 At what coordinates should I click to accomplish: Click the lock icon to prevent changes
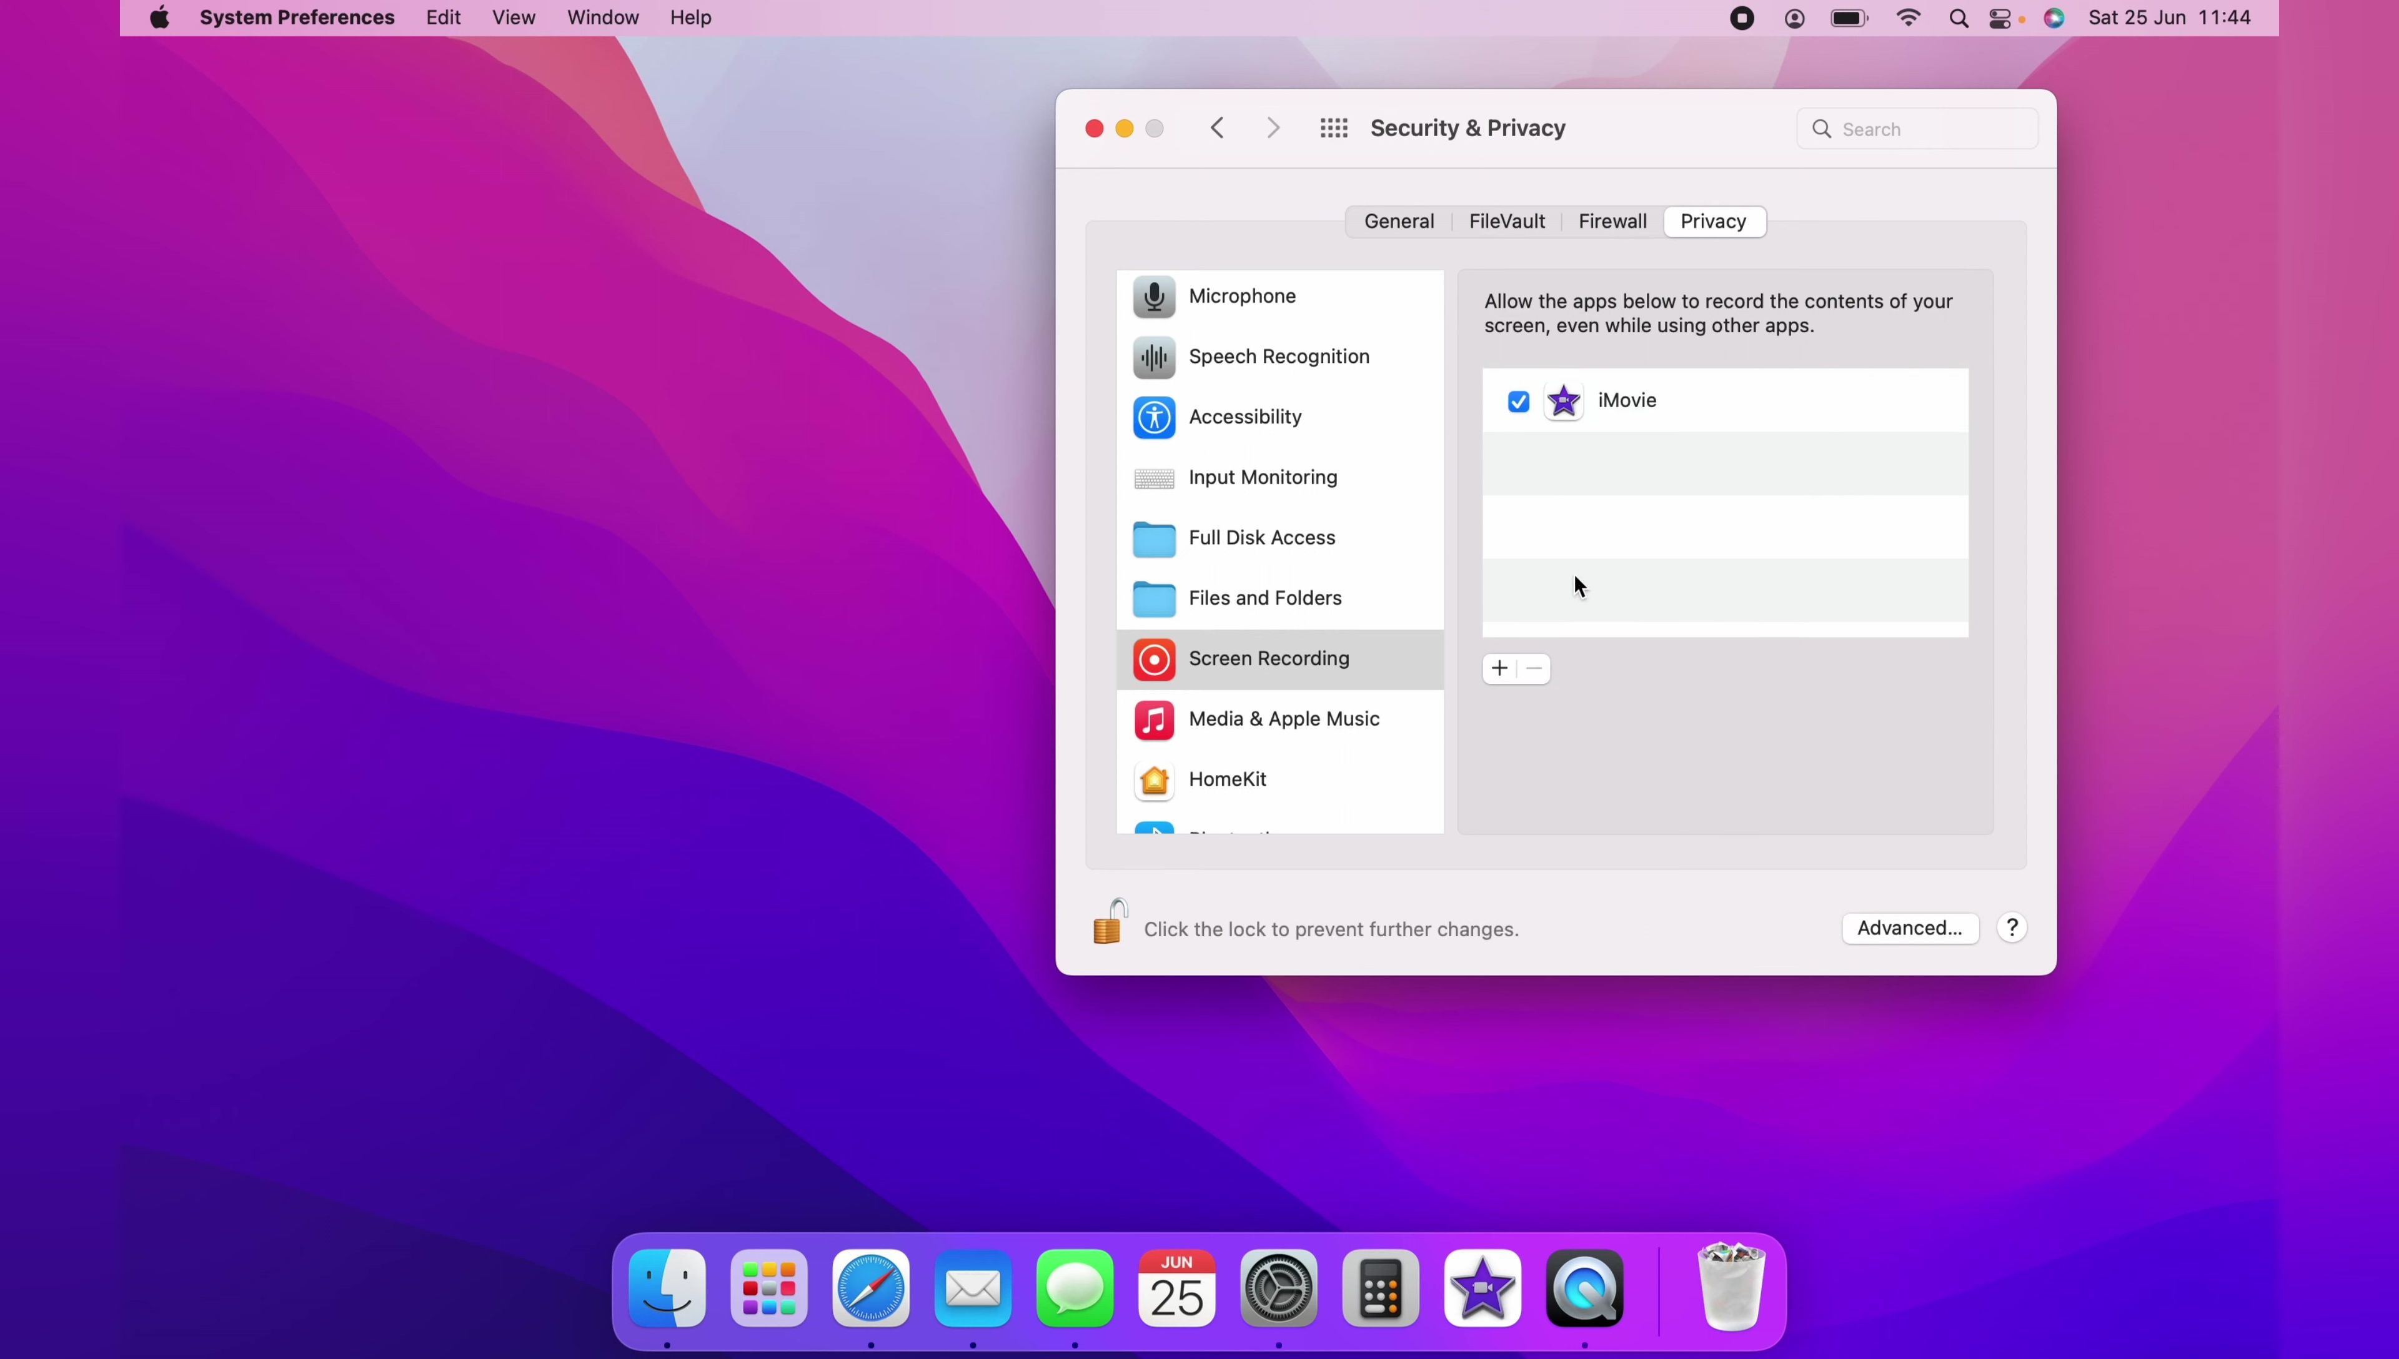click(1109, 922)
